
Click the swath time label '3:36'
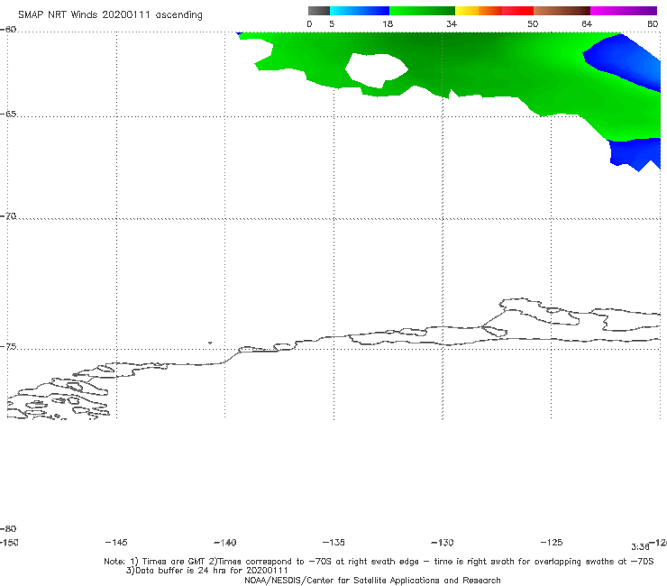click(640, 547)
